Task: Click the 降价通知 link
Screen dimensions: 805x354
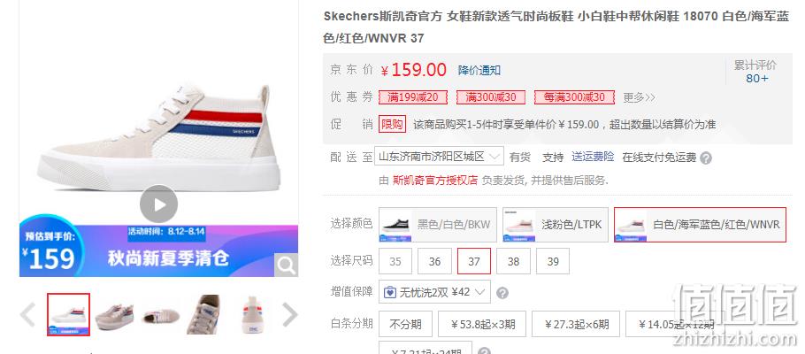Action: [x=479, y=71]
